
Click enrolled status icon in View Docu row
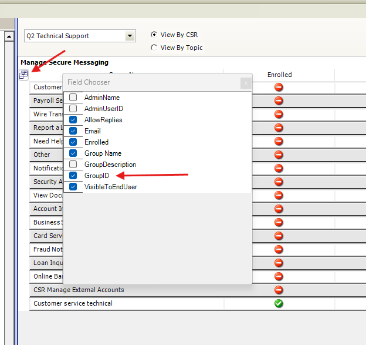click(x=279, y=195)
